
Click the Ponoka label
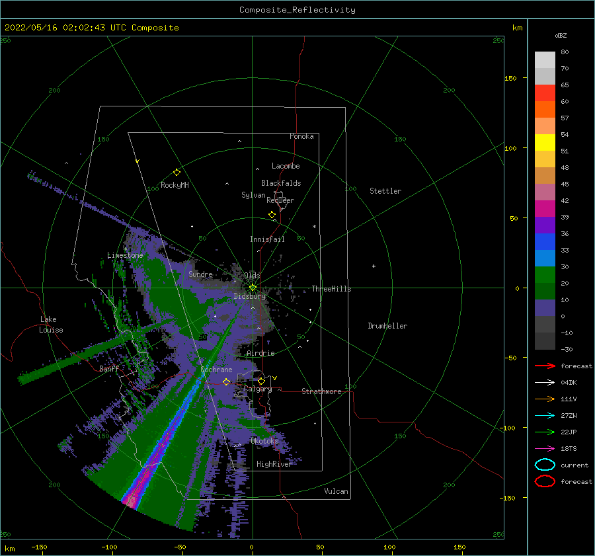coord(301,136)
